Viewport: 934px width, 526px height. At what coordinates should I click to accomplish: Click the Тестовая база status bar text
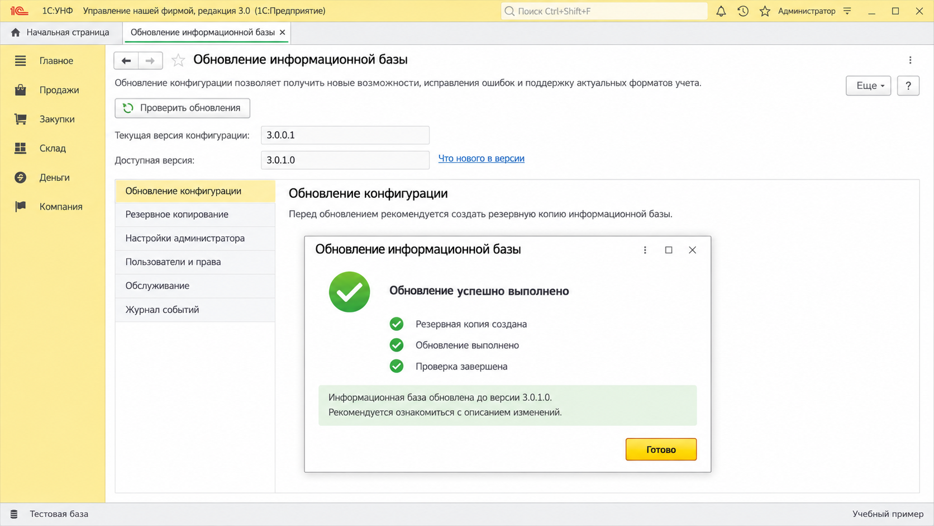pyautogui.click(x=59, y=514)
